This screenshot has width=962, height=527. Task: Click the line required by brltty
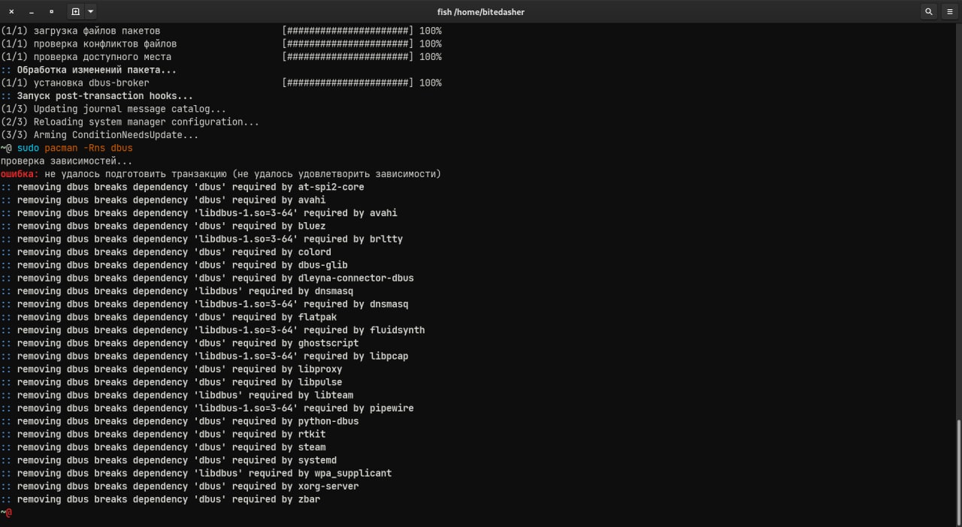[x=201, y=239]
